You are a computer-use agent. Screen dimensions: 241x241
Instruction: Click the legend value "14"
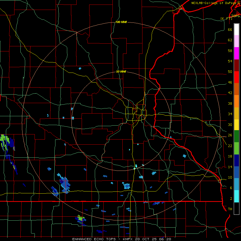point(230,167)
